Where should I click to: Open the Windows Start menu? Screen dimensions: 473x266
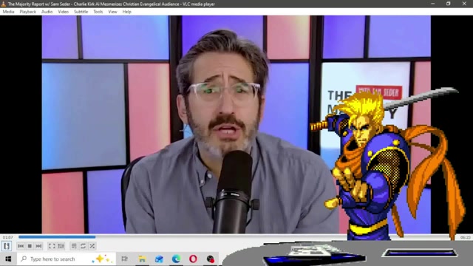click(8, 259)
